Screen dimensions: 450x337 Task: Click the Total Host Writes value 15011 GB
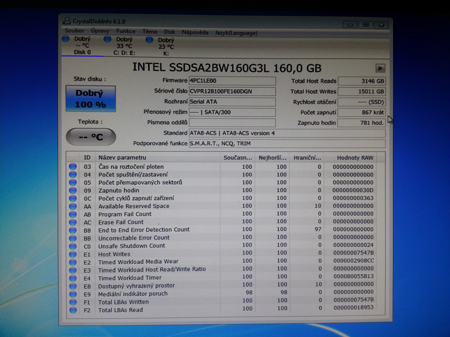click(361, 91)
